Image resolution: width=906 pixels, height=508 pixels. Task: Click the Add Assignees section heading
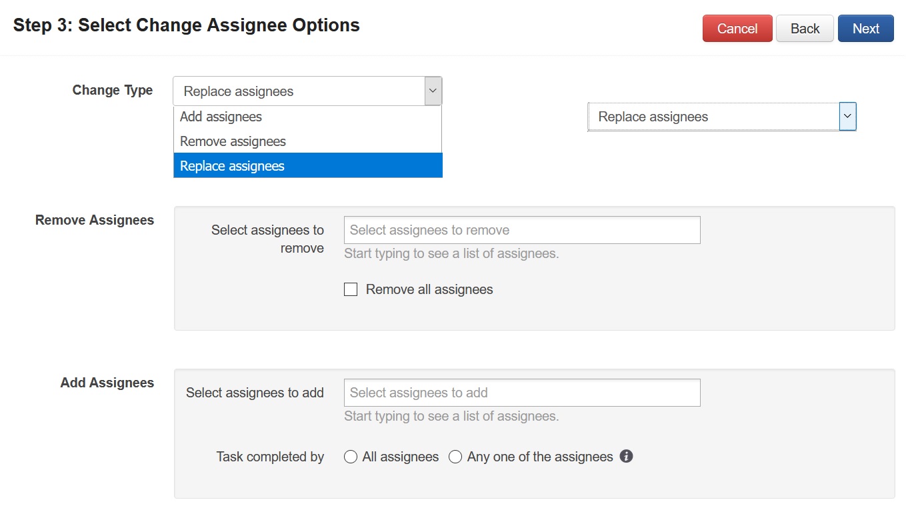(107, 383)
